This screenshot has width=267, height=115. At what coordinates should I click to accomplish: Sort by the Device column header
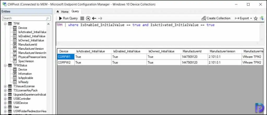[x=66, y=51]
